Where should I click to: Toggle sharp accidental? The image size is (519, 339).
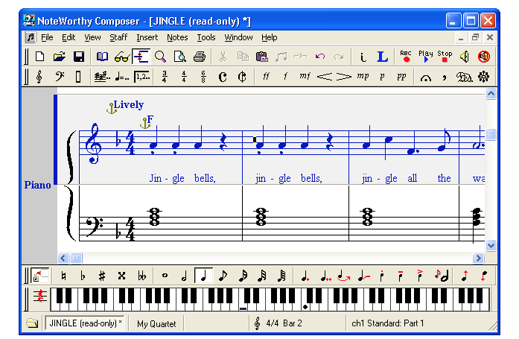pos(102,276)
